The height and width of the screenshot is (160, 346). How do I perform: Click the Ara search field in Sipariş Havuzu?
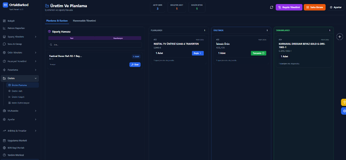point(95,45)
